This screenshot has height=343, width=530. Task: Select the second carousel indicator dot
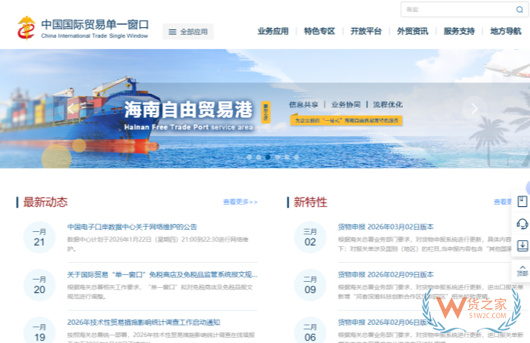259,157
